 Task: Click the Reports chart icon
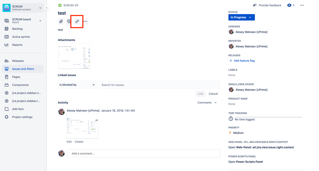coord(6,45)
